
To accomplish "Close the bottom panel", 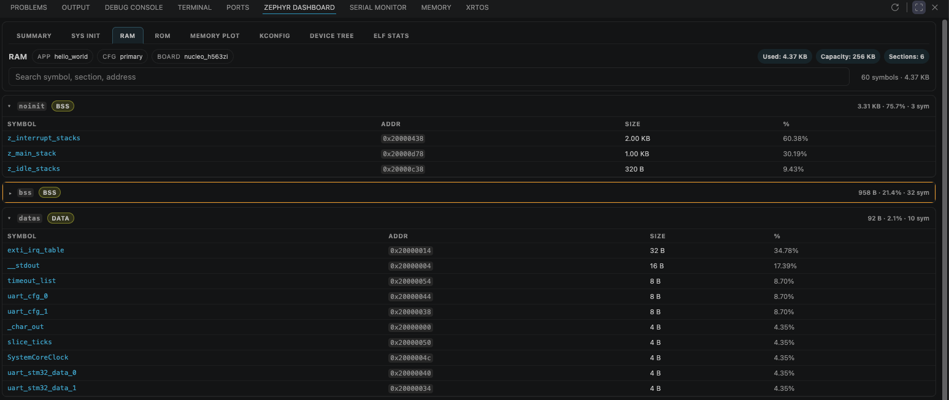I will pyautogui.click(x=935, y=7).
